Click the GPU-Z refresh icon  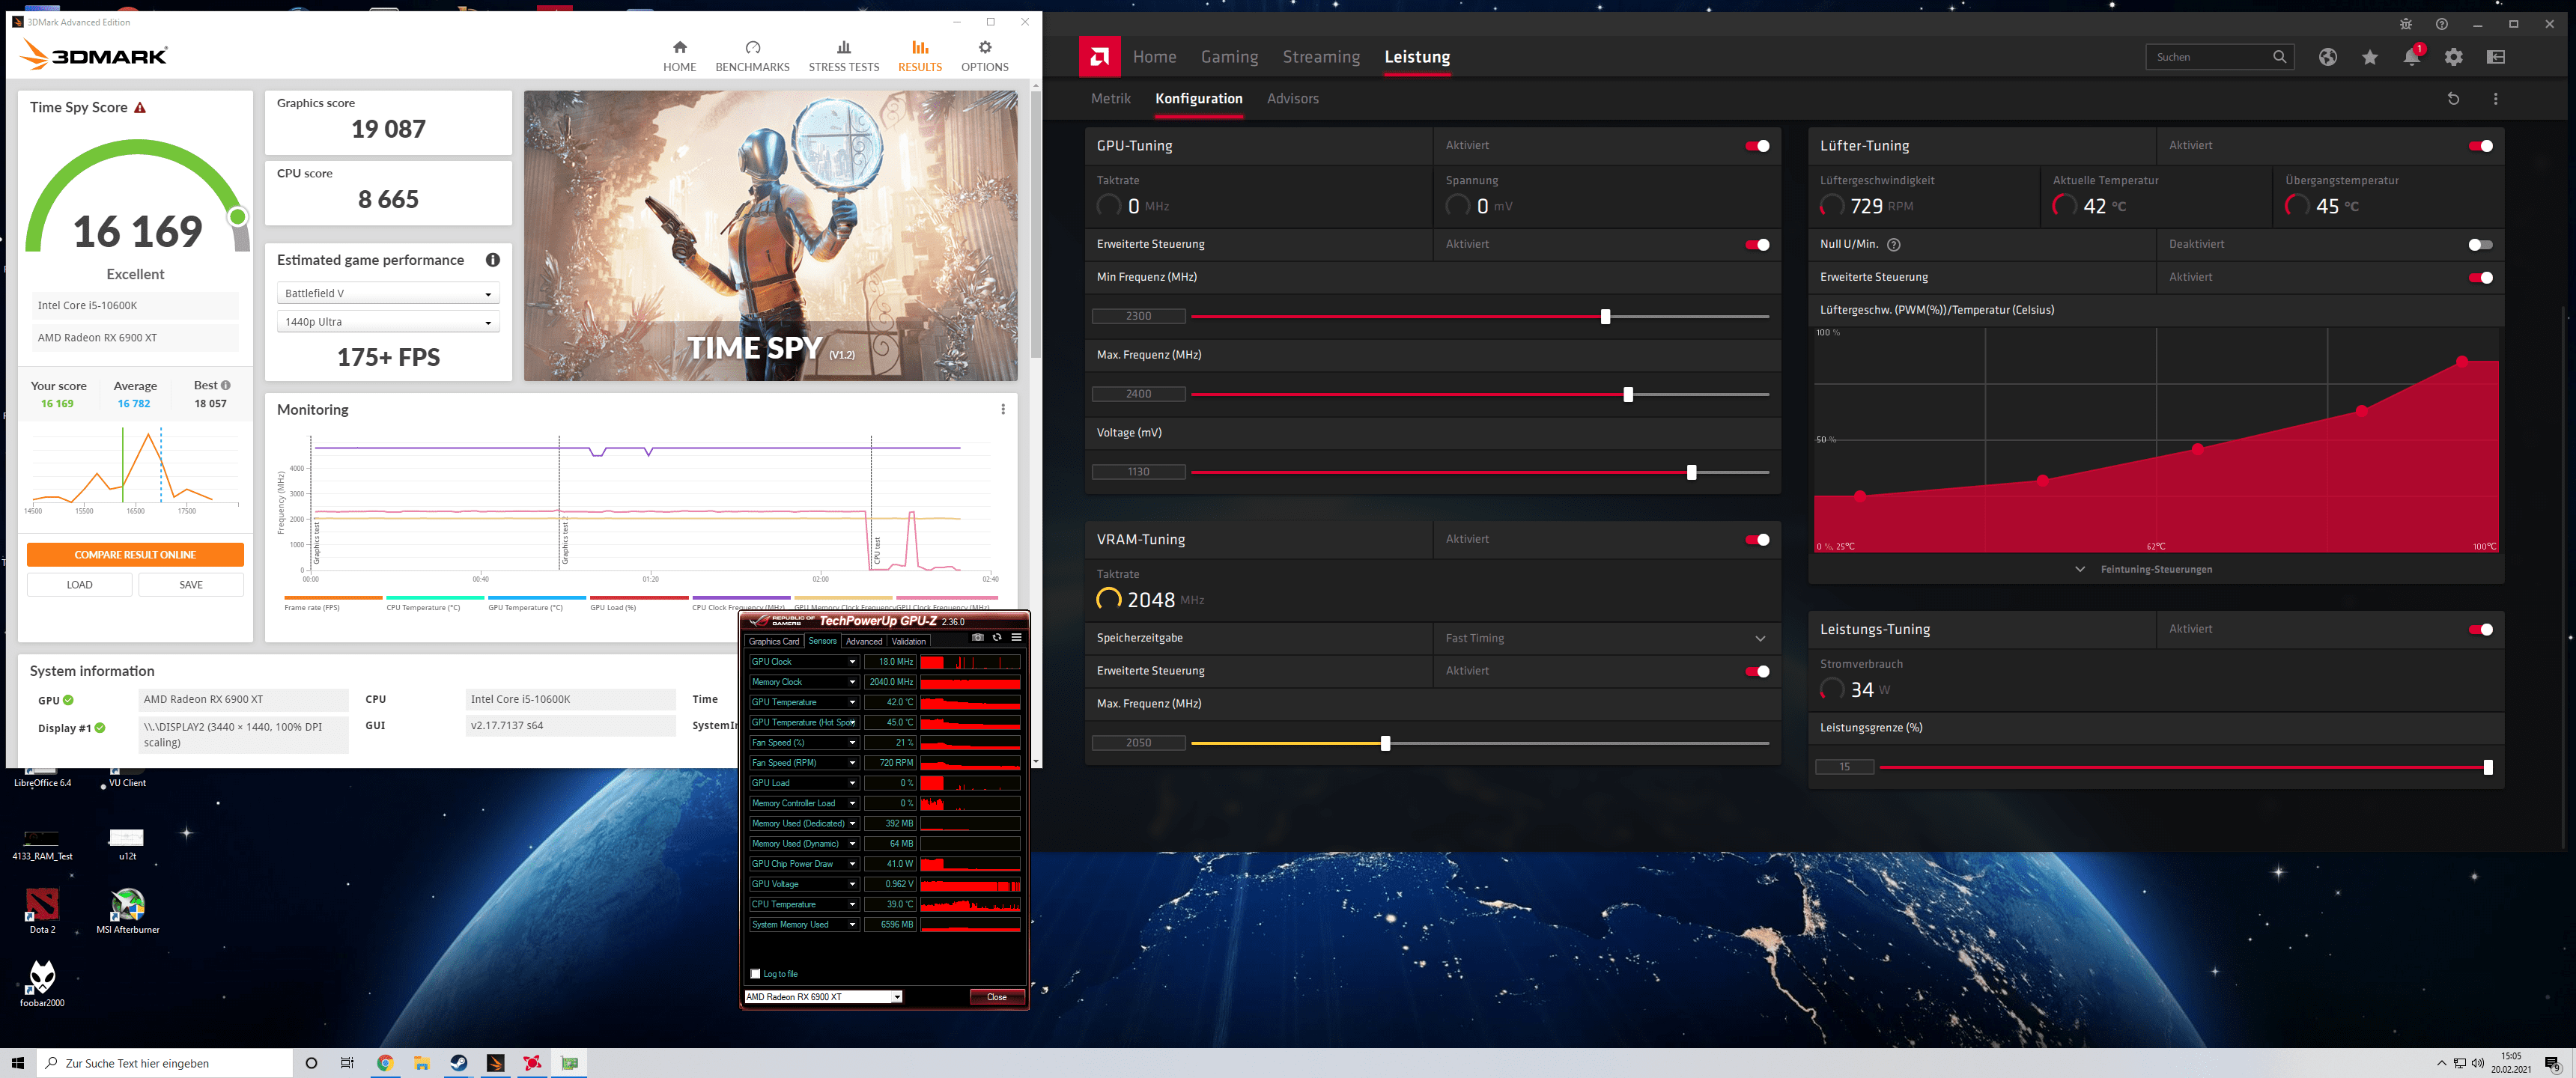996,637
